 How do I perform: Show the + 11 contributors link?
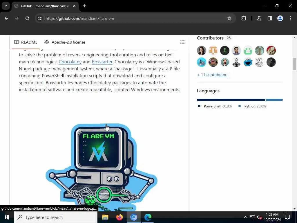213,75
